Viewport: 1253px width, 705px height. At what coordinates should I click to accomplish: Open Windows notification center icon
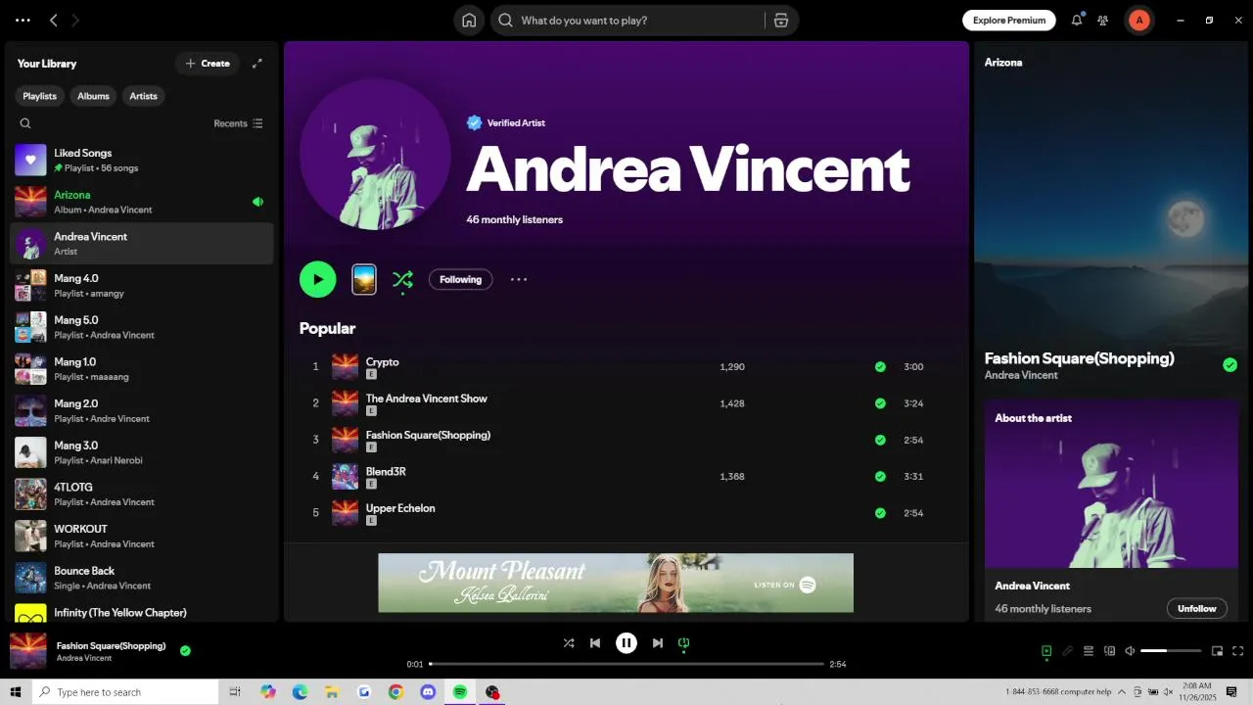(1232, 692)
